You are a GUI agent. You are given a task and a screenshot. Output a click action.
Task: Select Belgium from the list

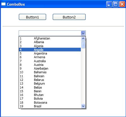click(x=50, y=83)
